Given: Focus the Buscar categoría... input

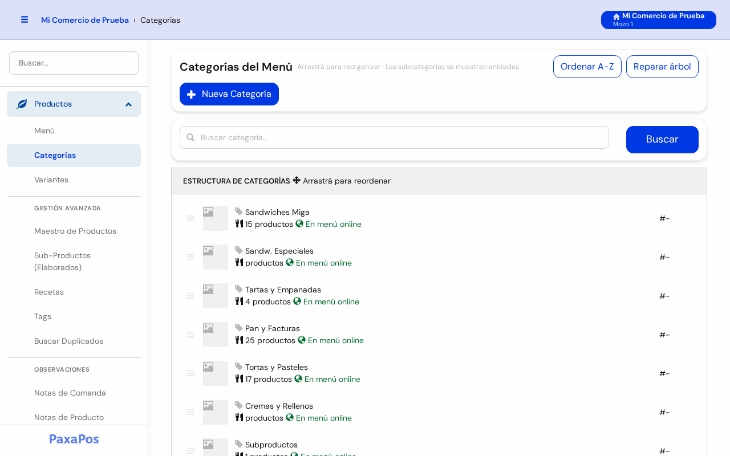Looking at the screenshot, I should pos(394,137).
